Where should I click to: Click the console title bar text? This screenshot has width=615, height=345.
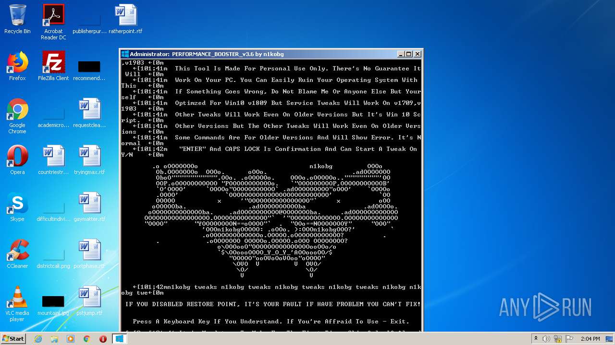pyautogui.click(x=207, y=54)
